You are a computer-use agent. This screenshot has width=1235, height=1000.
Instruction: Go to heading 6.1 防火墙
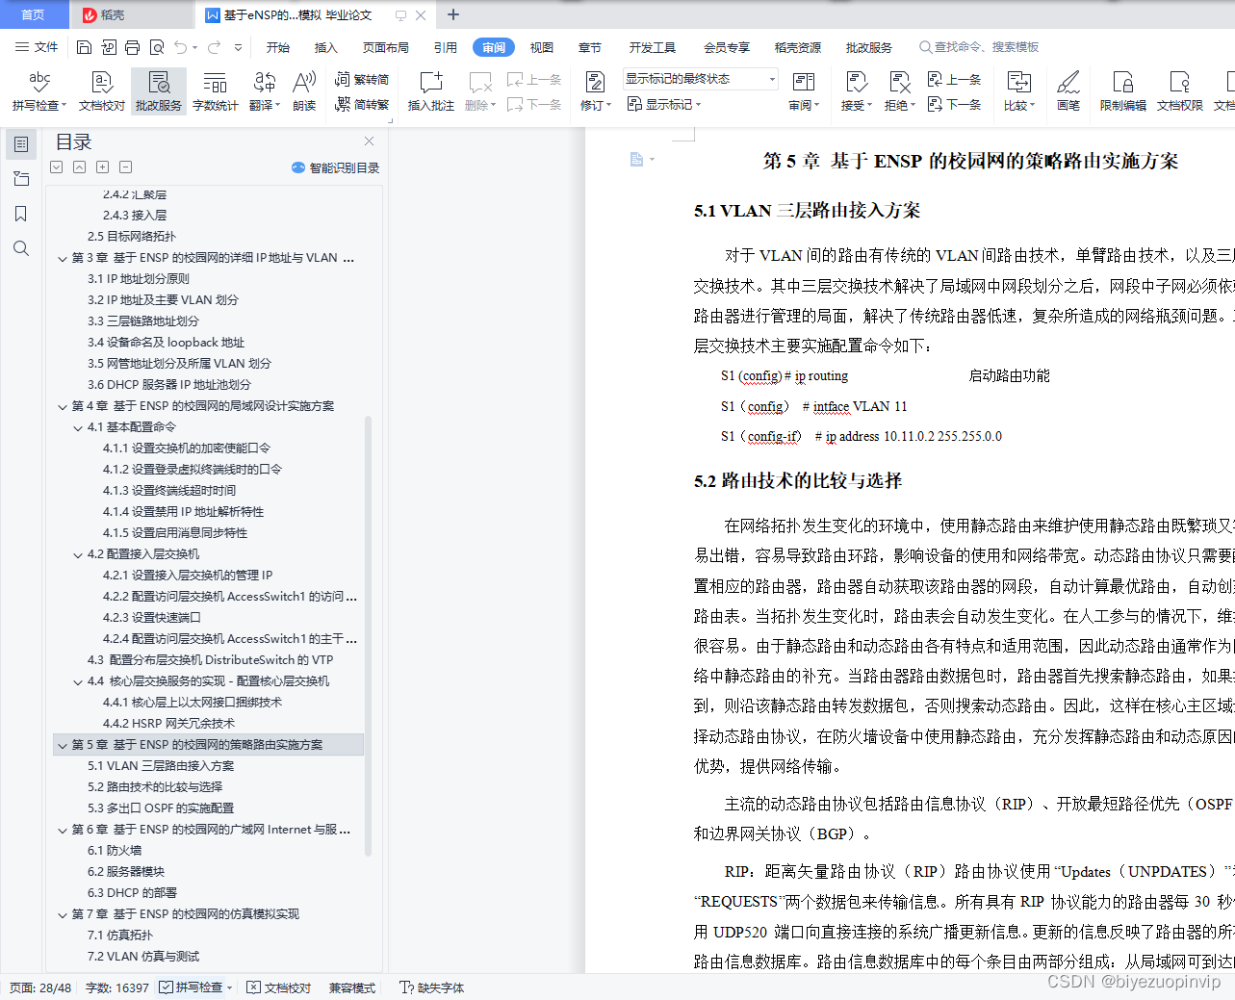pos(115,851)
